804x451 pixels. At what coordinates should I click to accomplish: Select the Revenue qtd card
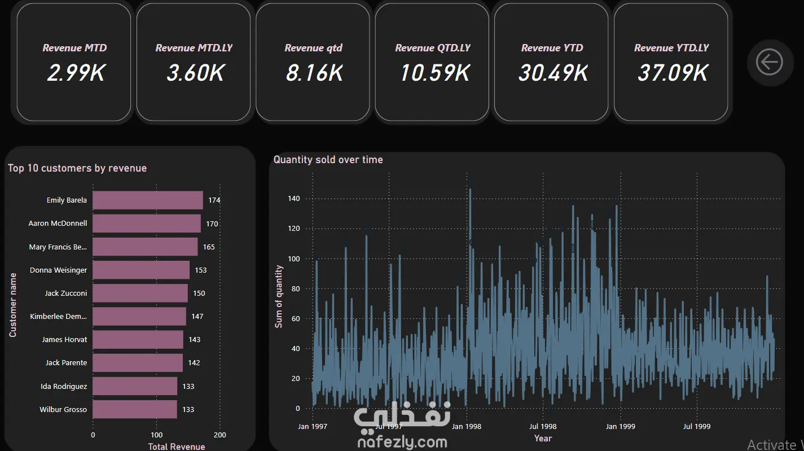[313, 62]
